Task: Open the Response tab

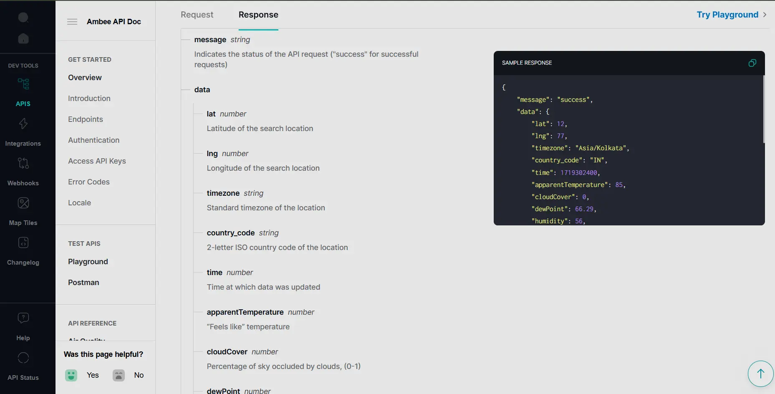Action: point(258,15)
